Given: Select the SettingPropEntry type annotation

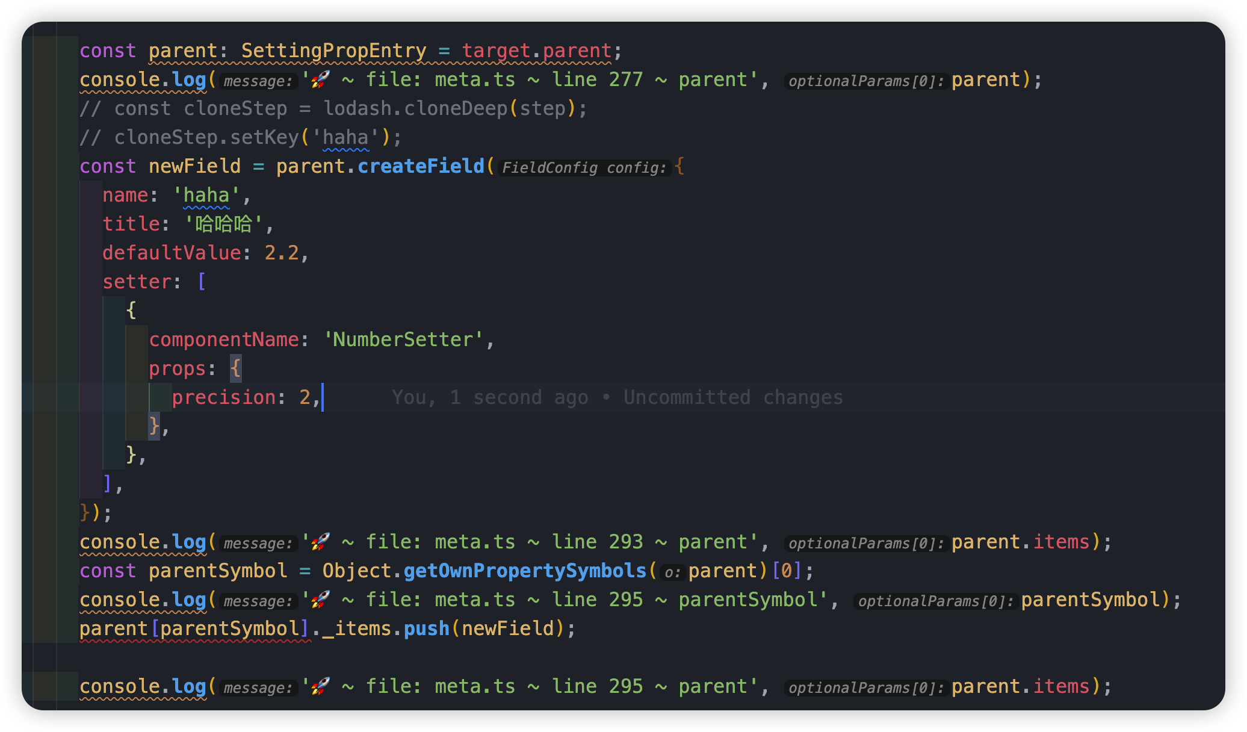Looking at the screenshot, I should 332,50.
